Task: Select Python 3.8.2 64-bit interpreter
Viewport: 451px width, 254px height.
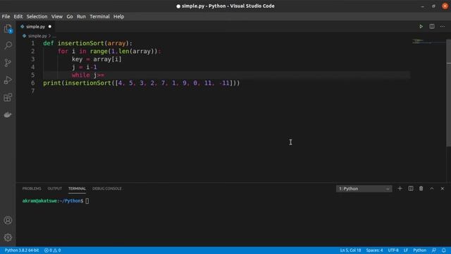Action: 22,250
